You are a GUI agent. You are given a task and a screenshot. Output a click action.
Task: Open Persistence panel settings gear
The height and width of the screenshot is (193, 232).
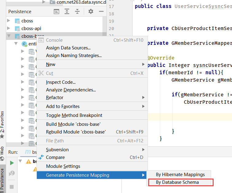pos(91,11)
